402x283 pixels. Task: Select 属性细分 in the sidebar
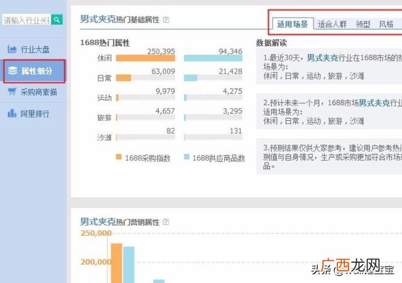point(35,71)
